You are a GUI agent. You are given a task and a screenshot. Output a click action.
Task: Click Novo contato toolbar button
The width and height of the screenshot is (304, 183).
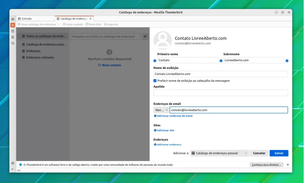pos(73,25)
